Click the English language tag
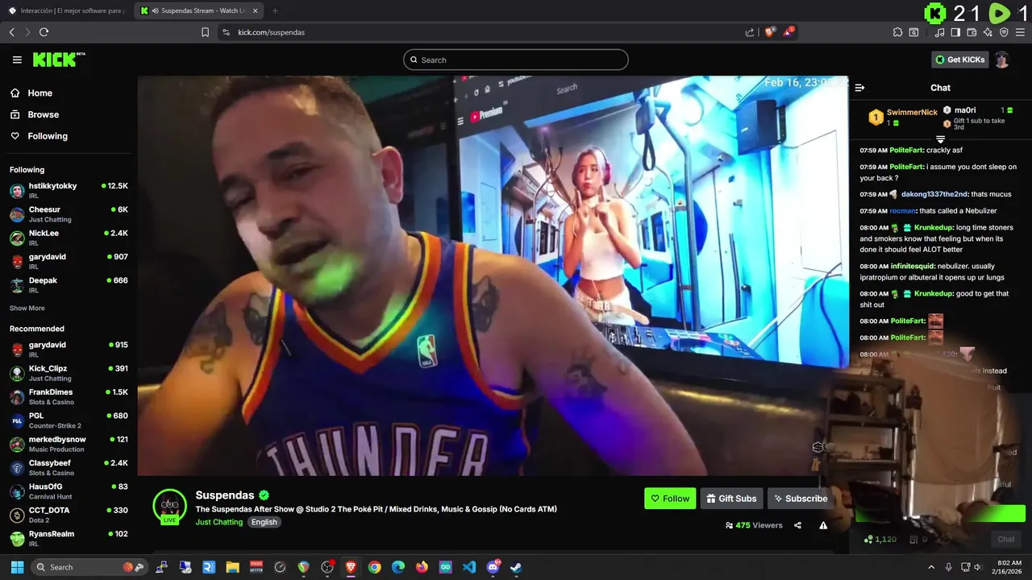This screenshot has height=580, width=1032. [x=264, y=522]
